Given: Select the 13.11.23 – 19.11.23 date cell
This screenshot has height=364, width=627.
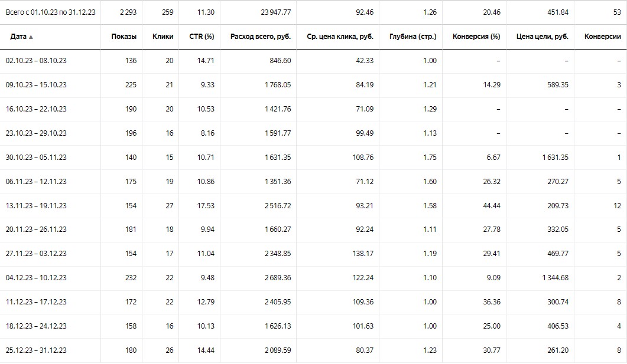Looking at the screenshot, I should [x=36, y=206].
